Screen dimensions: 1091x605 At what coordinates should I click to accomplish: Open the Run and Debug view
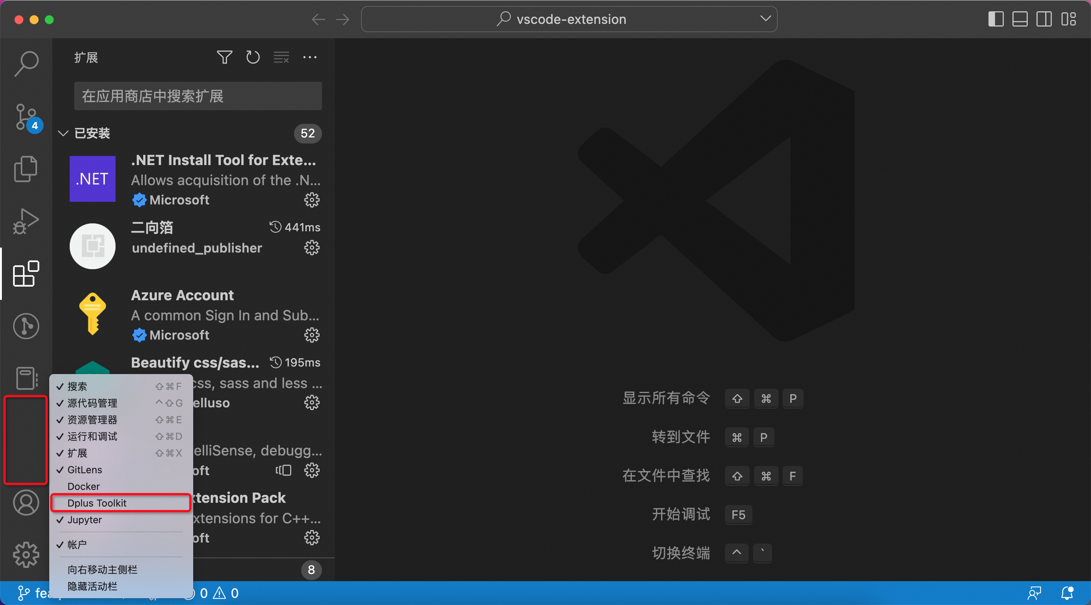(x=26, y=221)
